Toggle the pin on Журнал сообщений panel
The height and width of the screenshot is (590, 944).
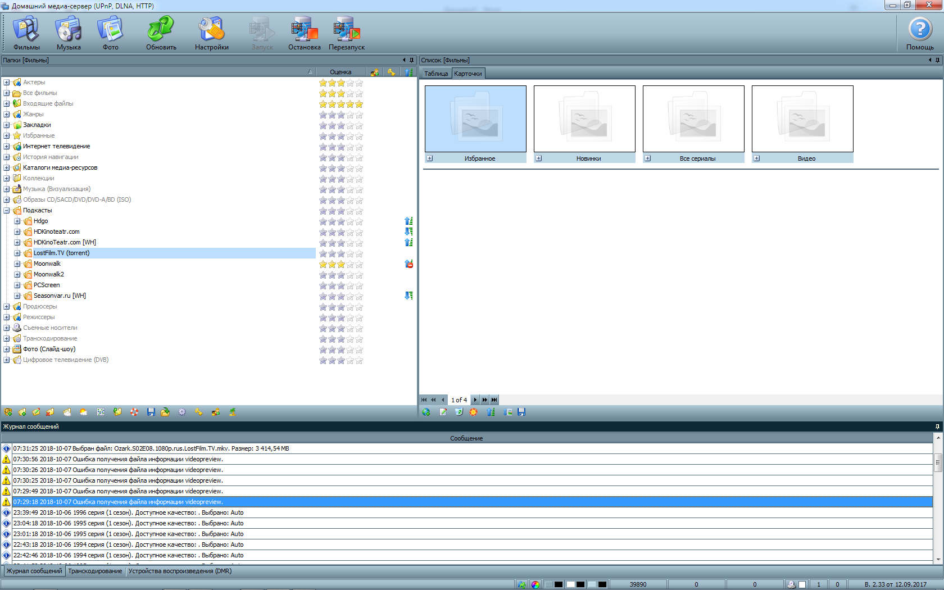point(937,426)
